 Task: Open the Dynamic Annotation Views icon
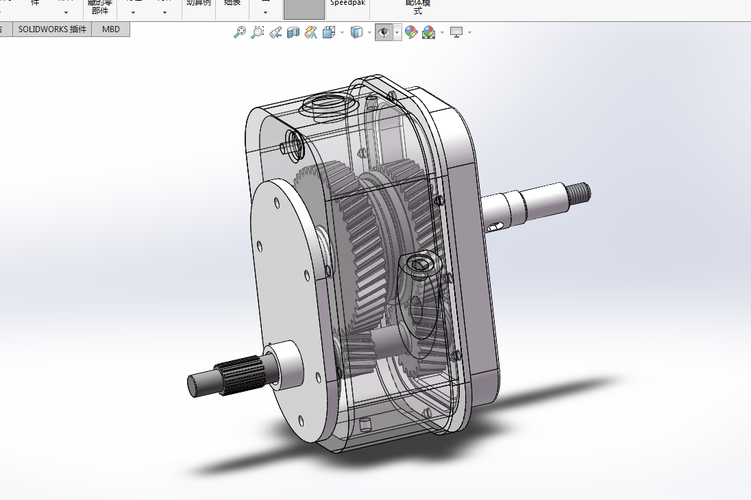pos(311,33)
